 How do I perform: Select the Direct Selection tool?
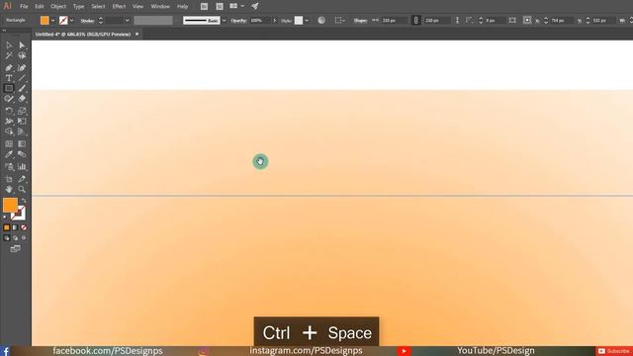point(22,45)
